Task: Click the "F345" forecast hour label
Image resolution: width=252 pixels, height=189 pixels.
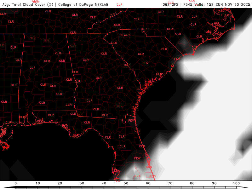Action: coord(188,4)
